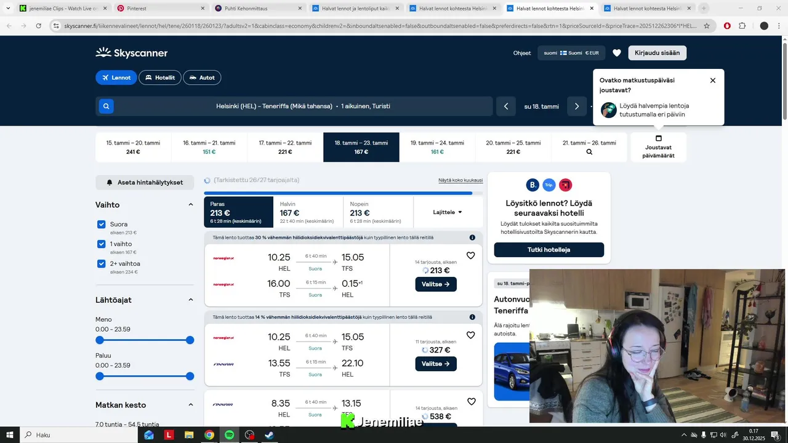This screenshot has height=443, width=788.
Task: Go back in browser
Action: (x=9, y=26)
